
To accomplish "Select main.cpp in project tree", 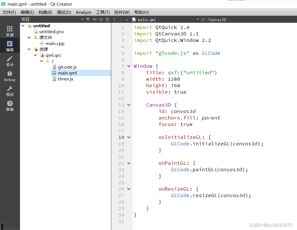I will [55, 44].
